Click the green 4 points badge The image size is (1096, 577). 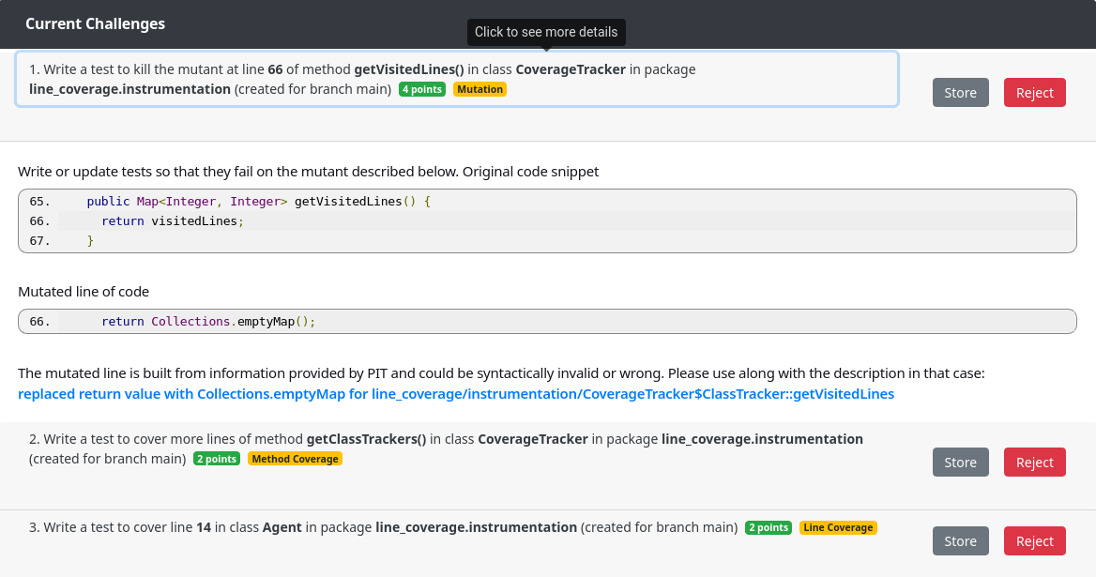[x=421, y=90]
